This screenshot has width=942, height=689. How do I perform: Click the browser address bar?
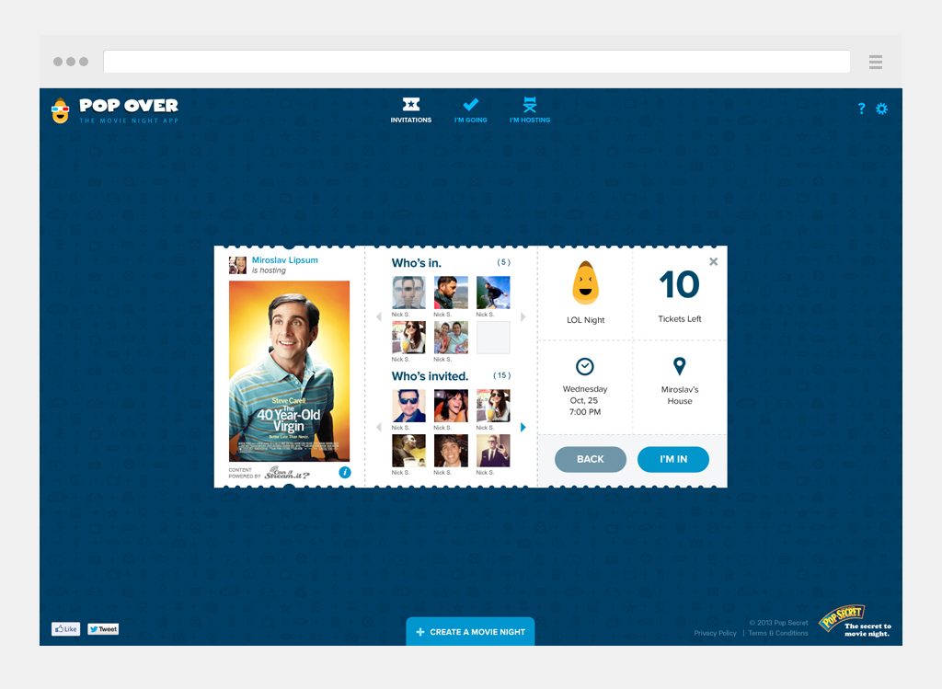click(x=477, y=62)
